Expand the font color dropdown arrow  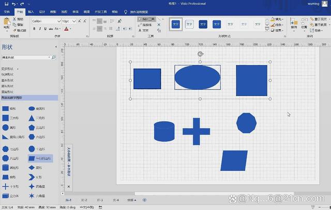coord(71,29)
